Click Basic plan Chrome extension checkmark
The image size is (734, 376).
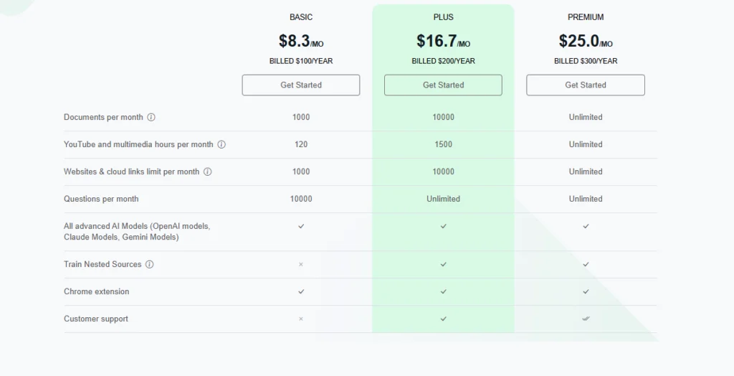[x=301, y=291]
